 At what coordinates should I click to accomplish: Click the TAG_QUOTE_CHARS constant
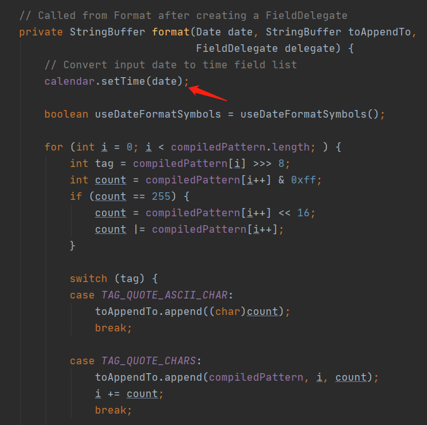pos(149,361)
